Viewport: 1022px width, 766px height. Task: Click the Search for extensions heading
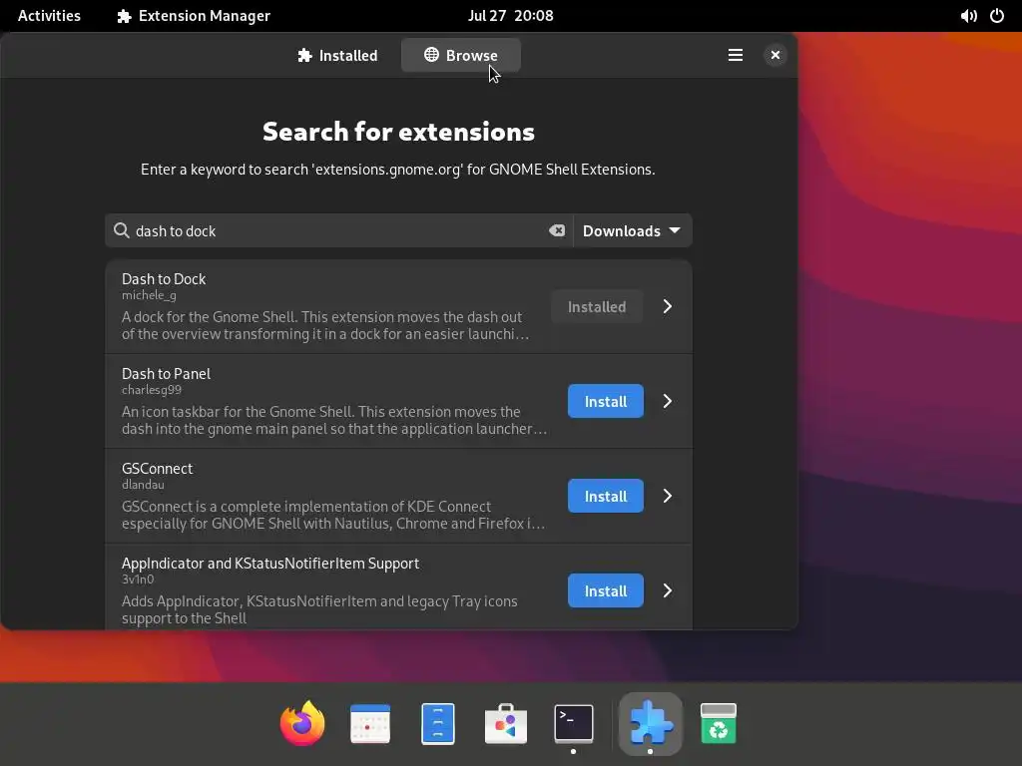click(399, 132)
